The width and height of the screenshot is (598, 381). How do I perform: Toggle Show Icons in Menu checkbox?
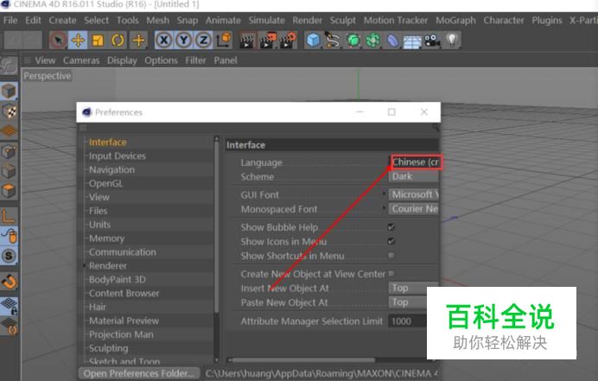[x=391, y=241]
